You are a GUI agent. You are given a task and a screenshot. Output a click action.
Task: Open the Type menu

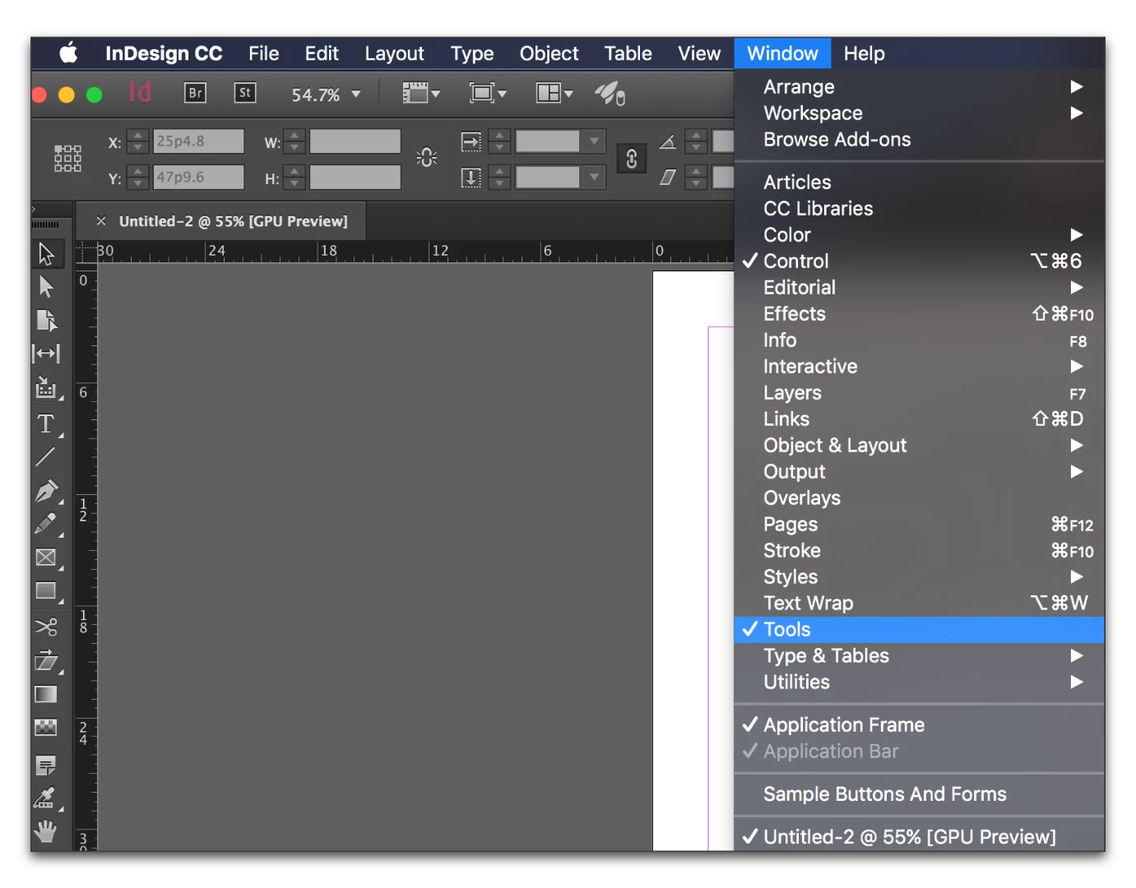click(472, 53)
